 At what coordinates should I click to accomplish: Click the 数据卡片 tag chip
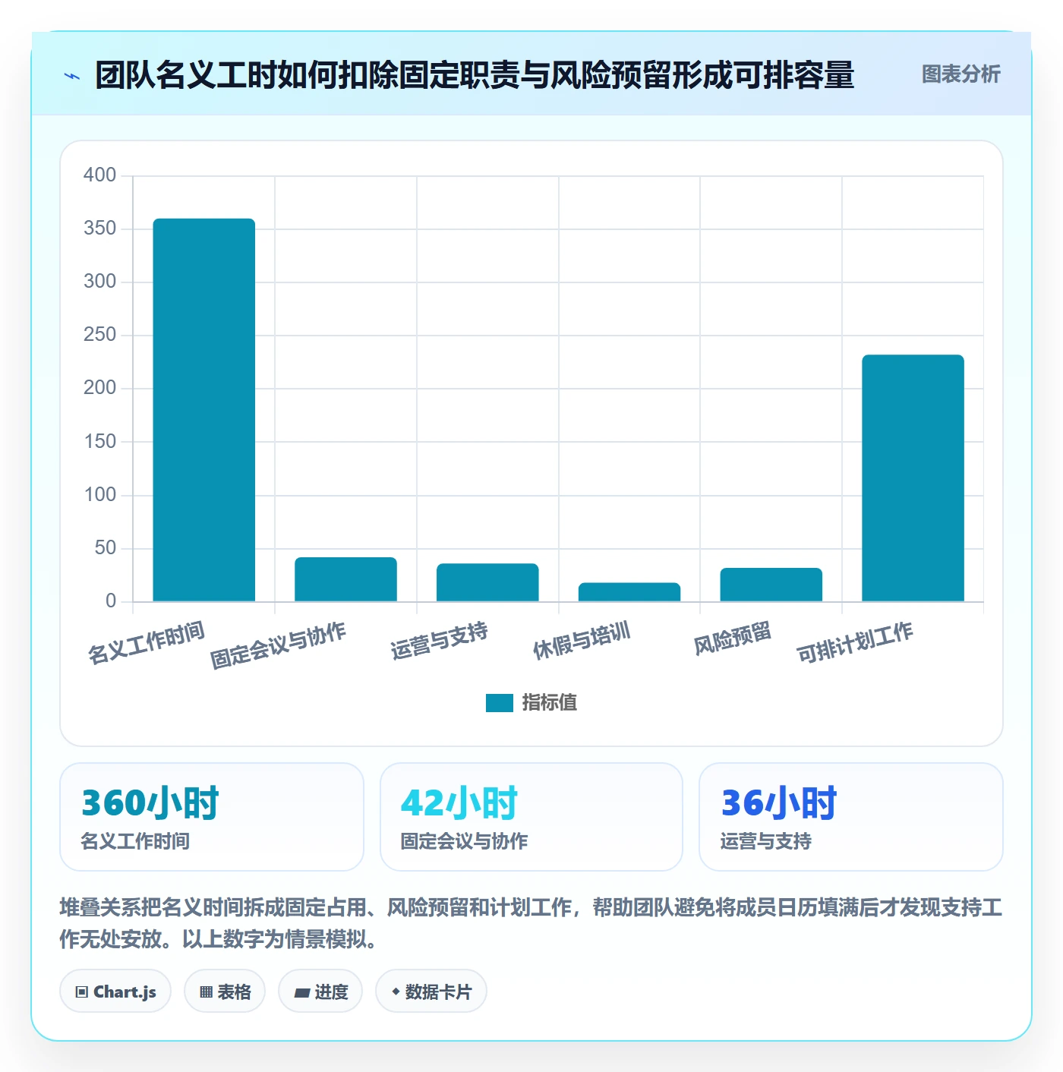(431, 992)
